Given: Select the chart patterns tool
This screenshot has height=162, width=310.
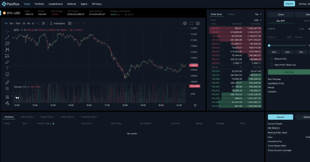Looking at the screenshot, I should point(7,50).
